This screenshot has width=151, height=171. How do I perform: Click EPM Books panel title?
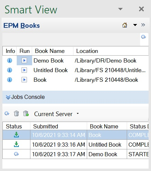[22, 25]
